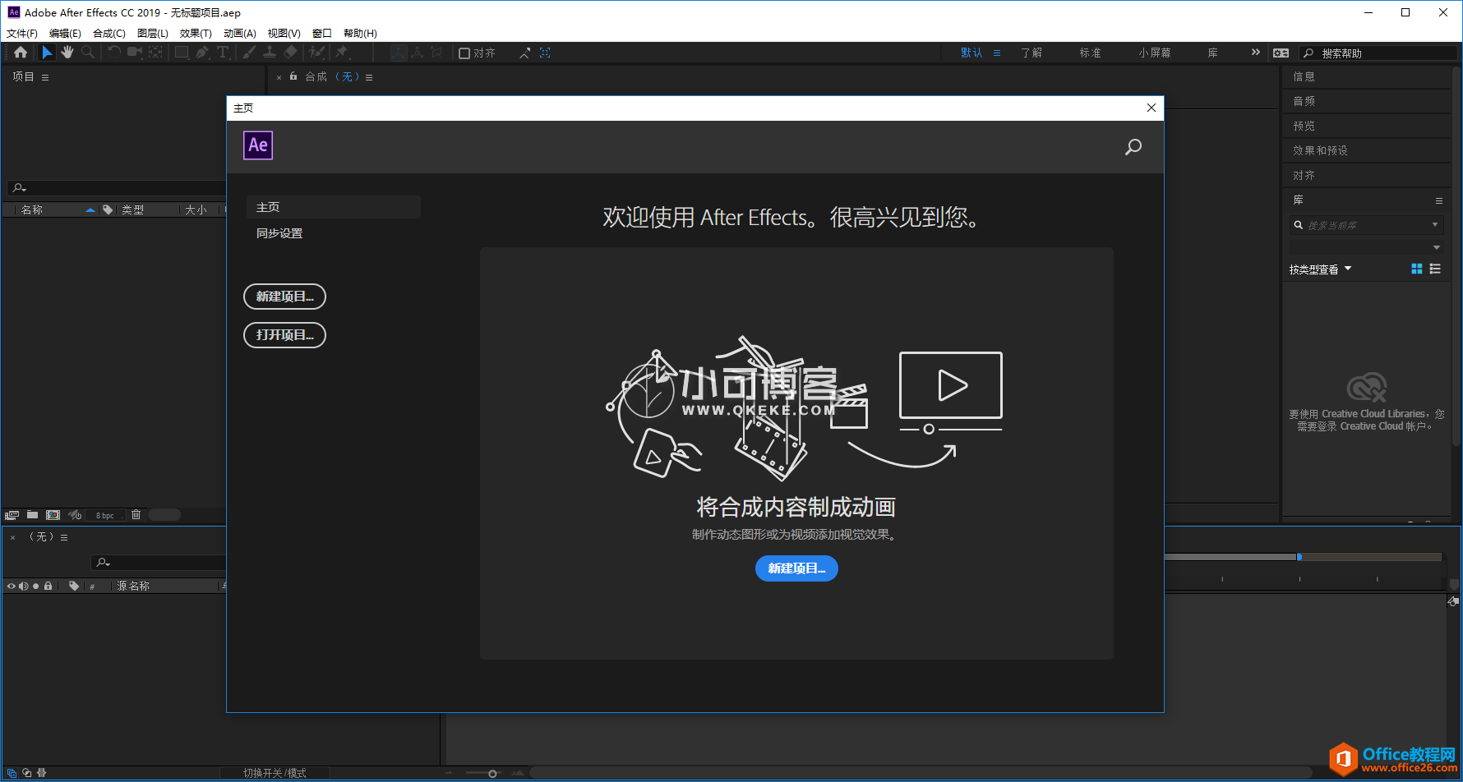Switch to the 小屏幕 workspace
1463x782 pixels.
tap(1155, 53)
